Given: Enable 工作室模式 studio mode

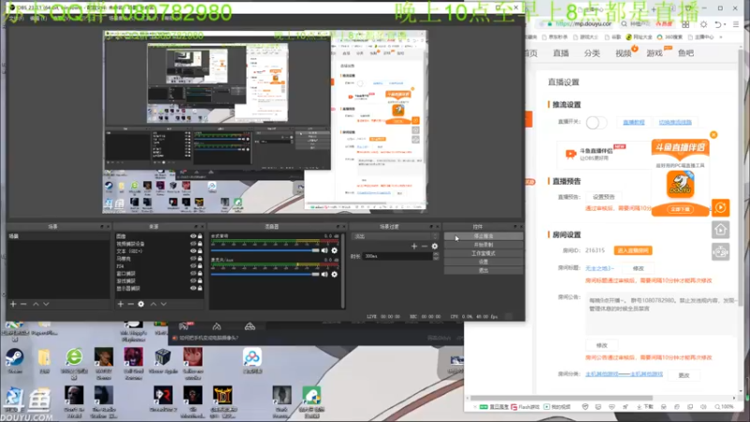Looking at the screenshot, I should [484, 253].
